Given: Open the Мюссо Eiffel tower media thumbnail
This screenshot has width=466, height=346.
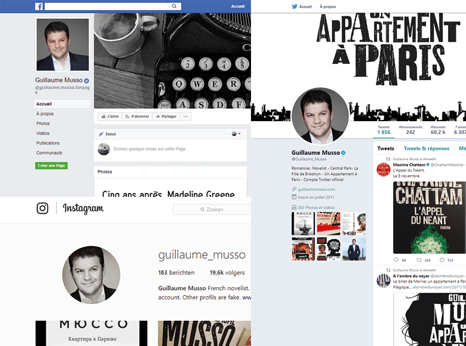Looking at the screenshot, I should pyautogui.click(x=303, y=223).
